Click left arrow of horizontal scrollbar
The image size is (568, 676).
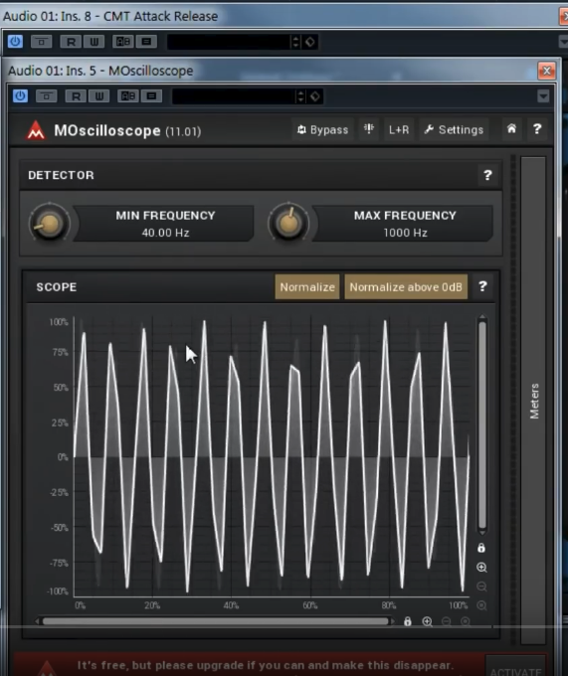38,621
